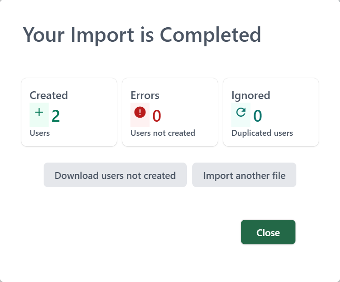Click the 'Ignored' card title

click(x=250, y=95)
